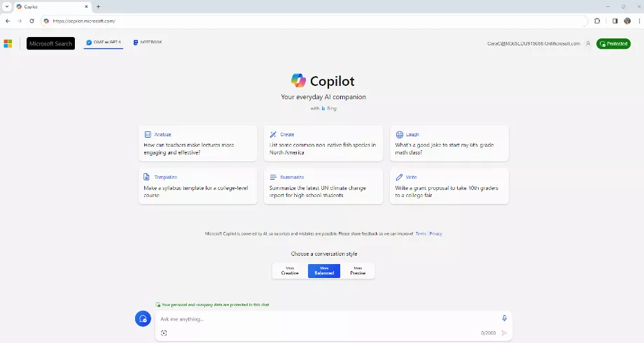
Task: Select the UN climate change report card
Action: (x=323, y=186)
